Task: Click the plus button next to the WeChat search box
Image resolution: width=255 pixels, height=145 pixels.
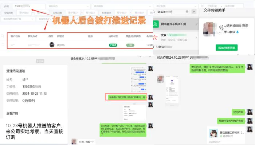Action: (x=194, y=12)
